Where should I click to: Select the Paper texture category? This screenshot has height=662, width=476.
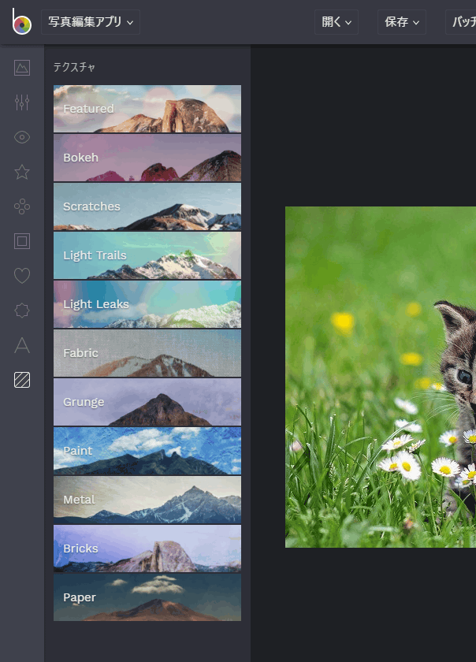click(x=147, y=597)
